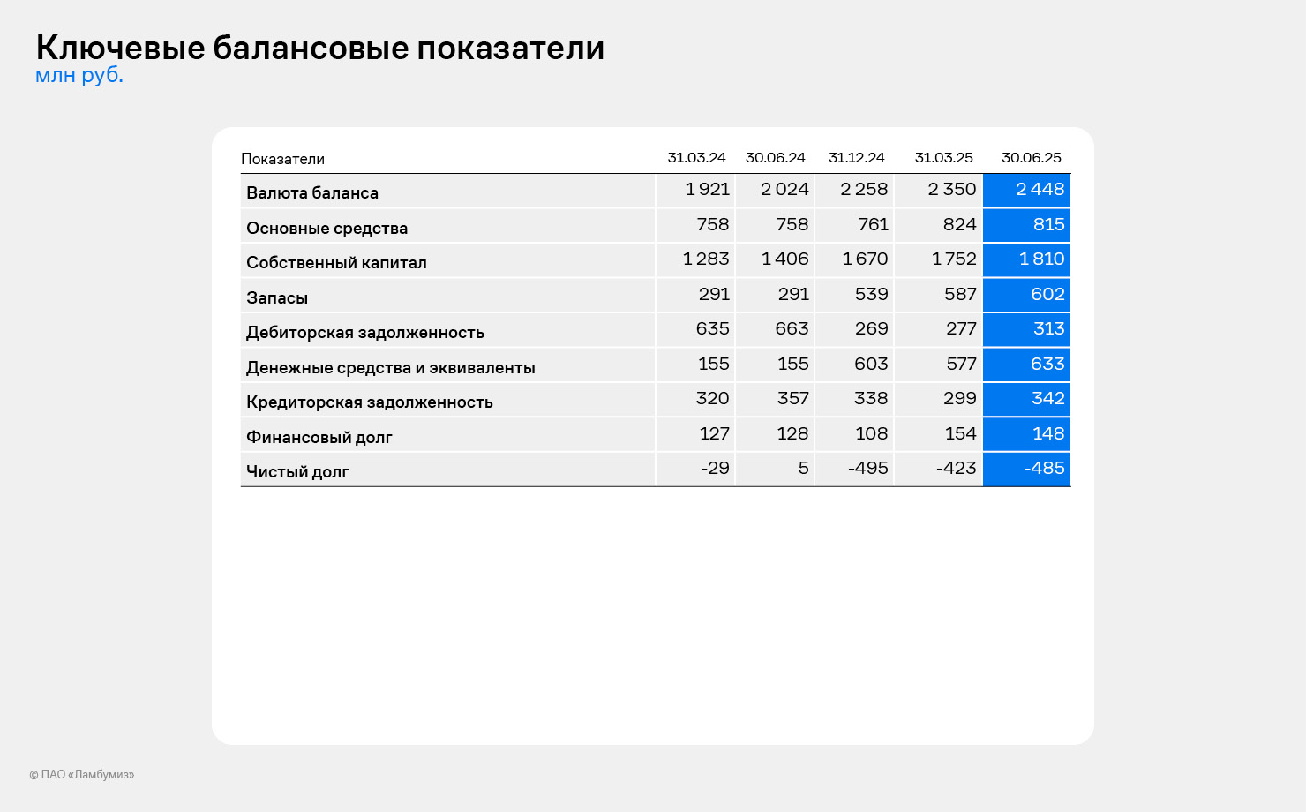Image resolution: width=1306 pixels, height=812 pixels.
Task: Click the 31.03.25 date column header
Action: 943,158
